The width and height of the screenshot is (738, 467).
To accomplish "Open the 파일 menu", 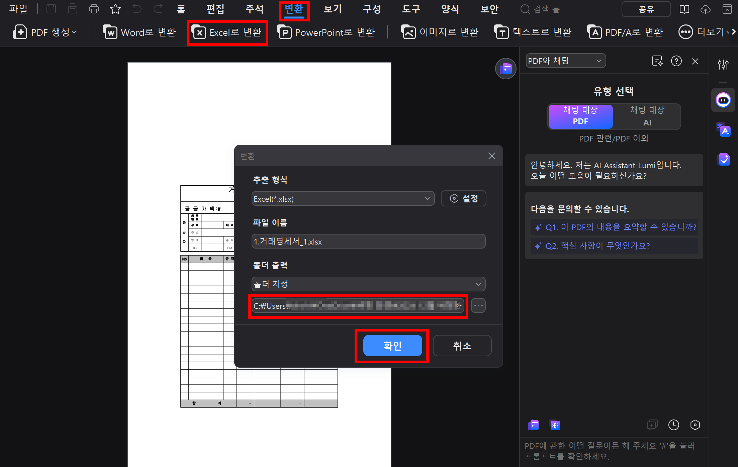I will coord(18,9).
